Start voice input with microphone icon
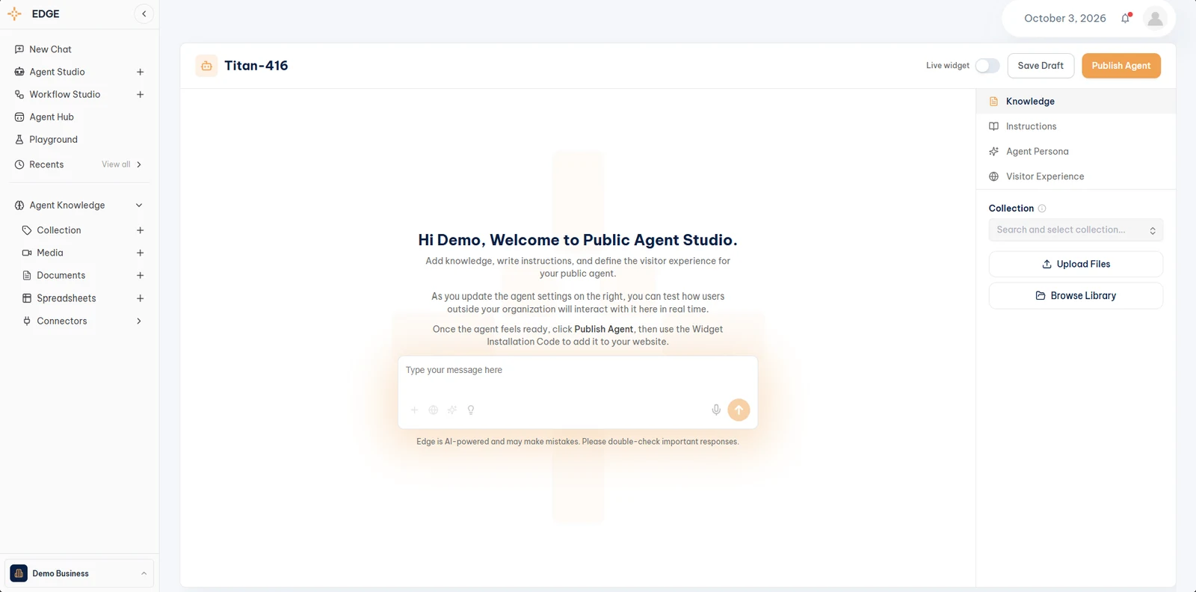 coord(716,410)
